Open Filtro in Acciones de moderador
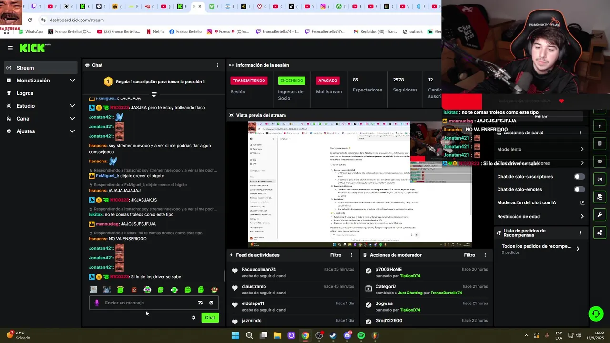Screen dimensions: 610x343 (x=469, y=255)
